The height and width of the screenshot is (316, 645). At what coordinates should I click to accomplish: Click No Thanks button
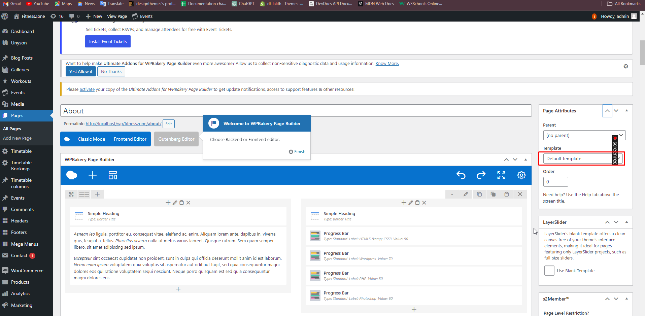[111, 71]
